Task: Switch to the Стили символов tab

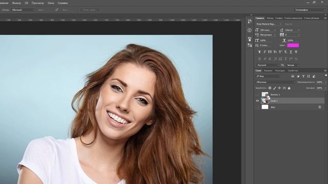Action: coord(293,18)
